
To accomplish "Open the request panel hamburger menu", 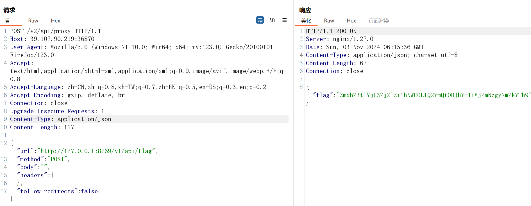I will point(285,20).
